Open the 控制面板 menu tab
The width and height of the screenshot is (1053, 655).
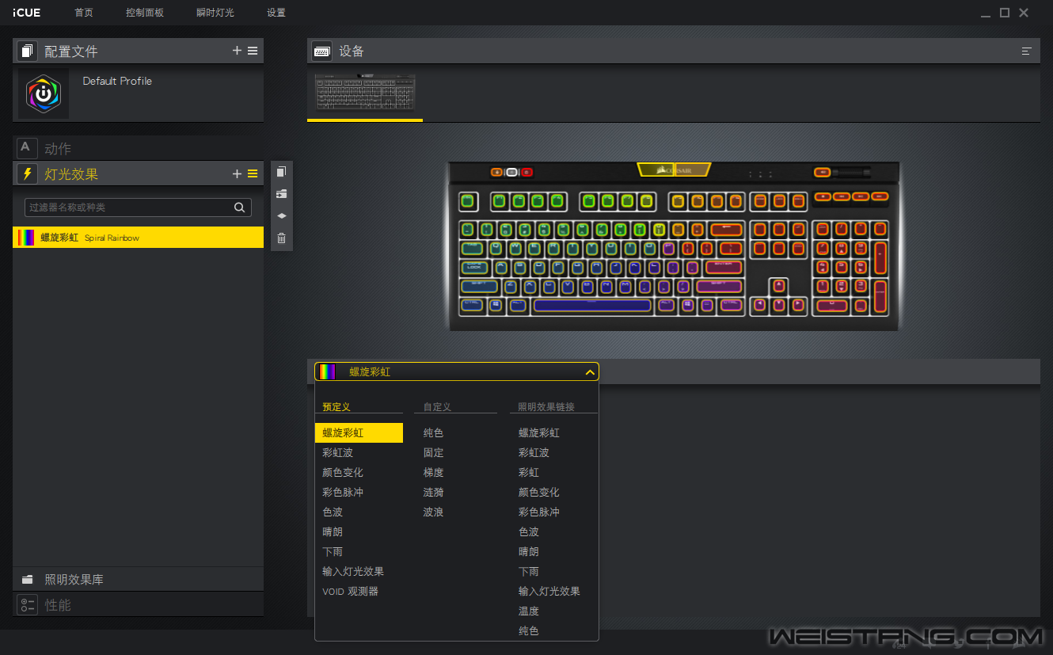click(x=145, y=13)
